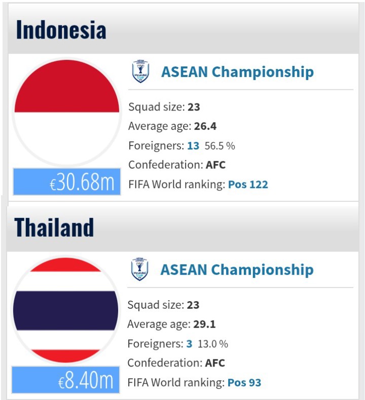
Task: Open Thailand's ASEAN Championship link
Action: click(x=237, y=270)
